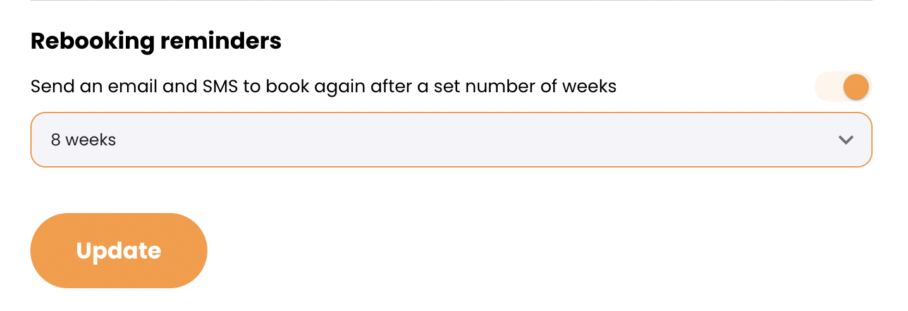
Task: Select the "8 weeks" value text
Action: tap(83, 140)
